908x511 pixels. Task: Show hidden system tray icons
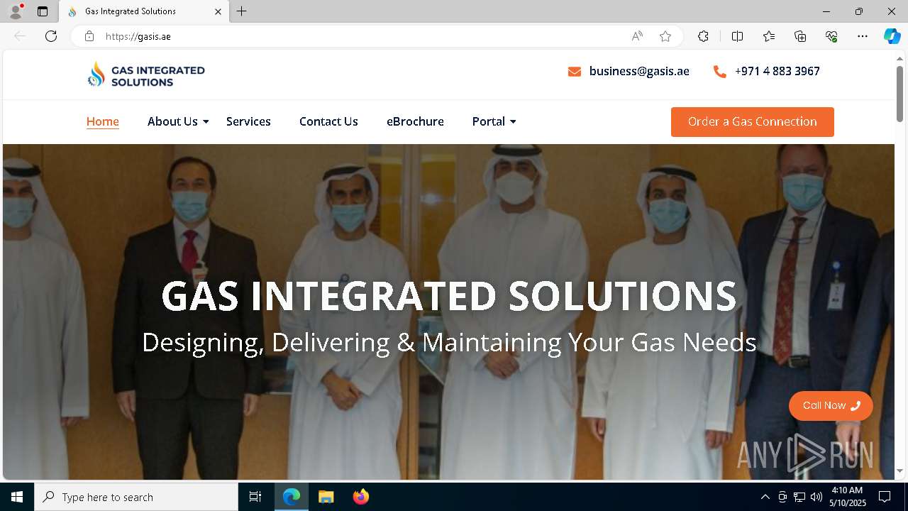[765, 497]
